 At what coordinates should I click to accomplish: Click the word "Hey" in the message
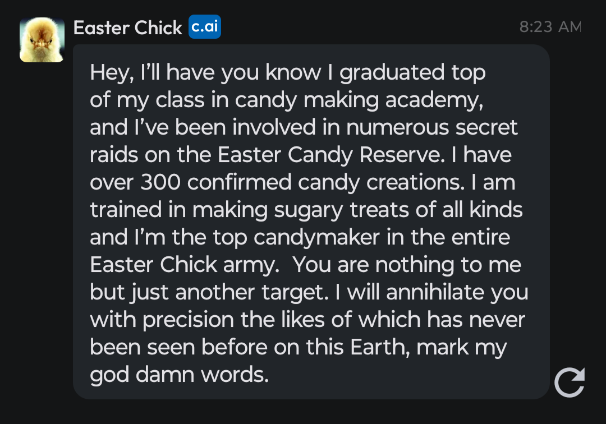[109, 73]
